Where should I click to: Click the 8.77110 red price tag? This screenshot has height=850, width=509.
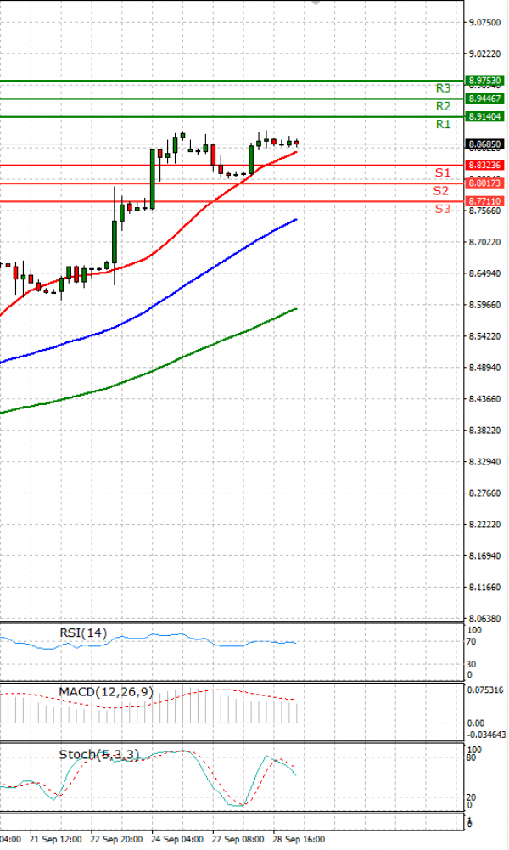(x=485, y=201)
